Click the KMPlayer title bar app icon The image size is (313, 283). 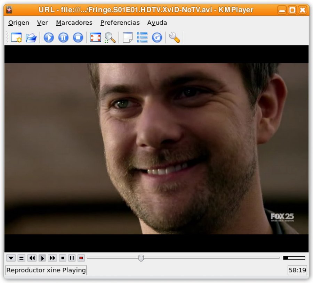pos(9,10)
